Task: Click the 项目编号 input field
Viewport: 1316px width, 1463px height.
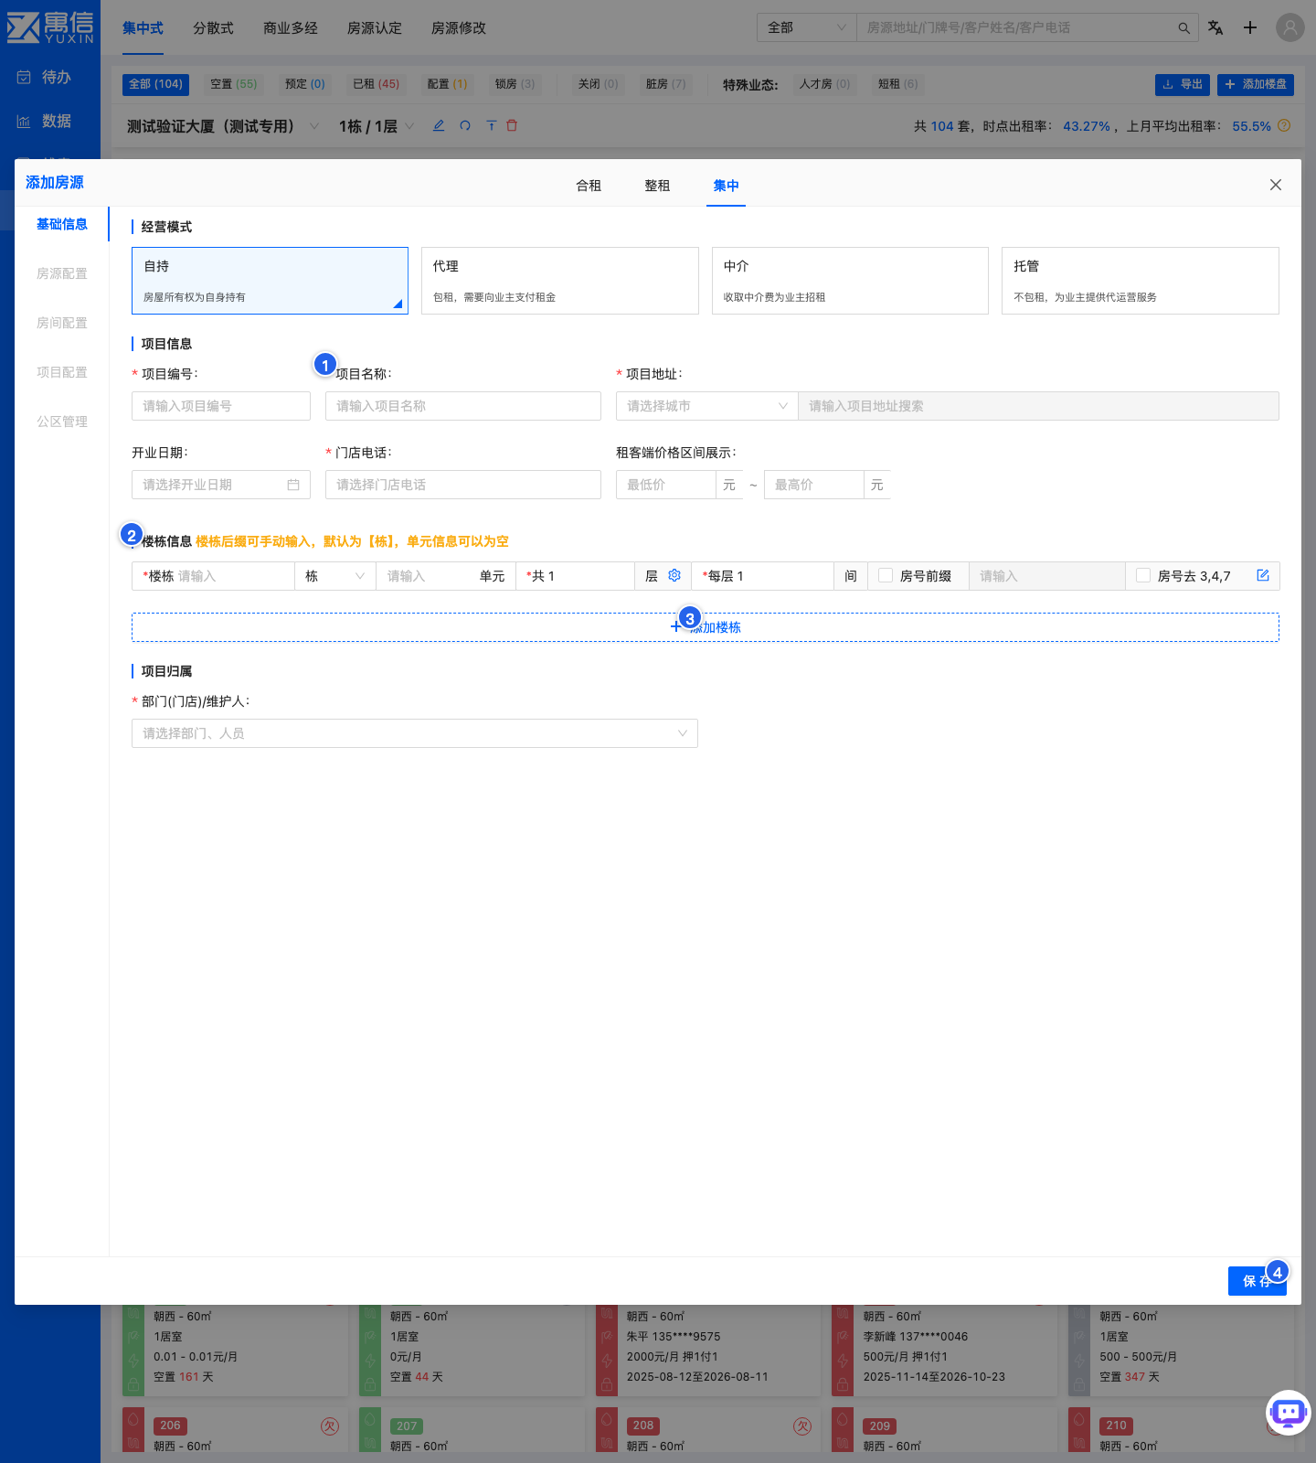Action: (221, 406)
